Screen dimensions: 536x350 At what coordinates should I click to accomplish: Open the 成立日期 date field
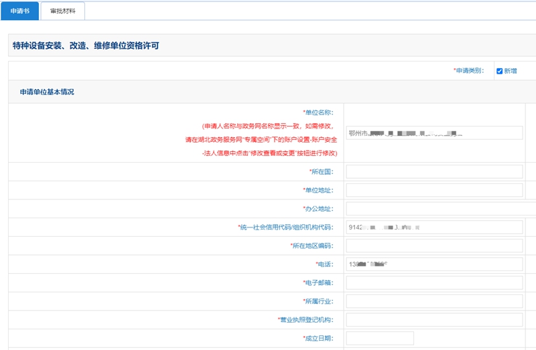pyautogui.click(x=380, y=338)
